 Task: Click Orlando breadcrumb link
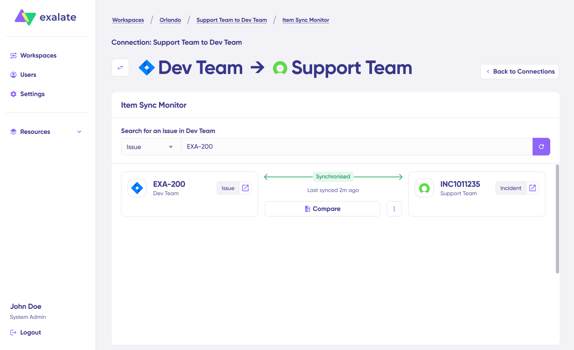(x=170, y=20)
